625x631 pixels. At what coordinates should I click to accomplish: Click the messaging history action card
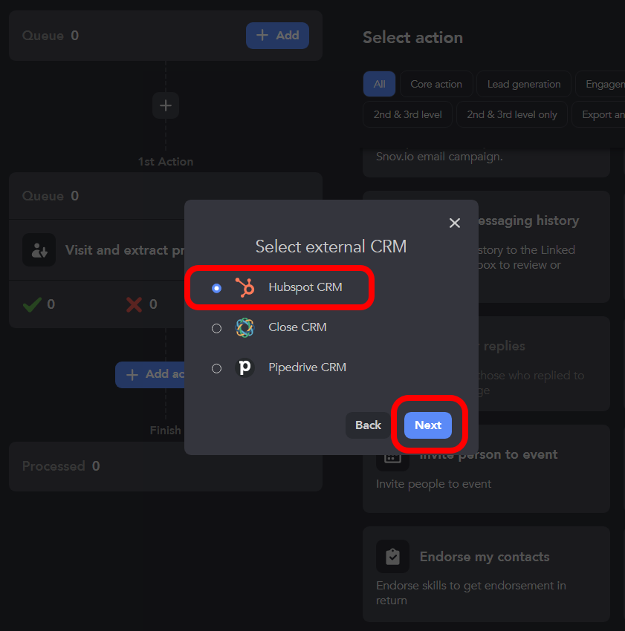tap(544, 246)
